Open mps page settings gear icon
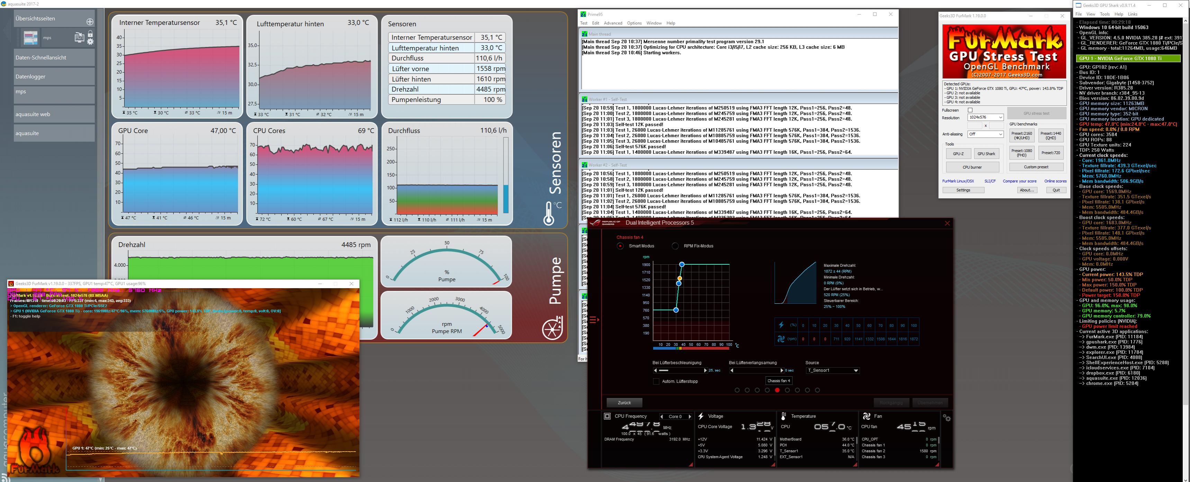Image resolution: width=1190 pixels, height=482 pixels. point(90,41)
